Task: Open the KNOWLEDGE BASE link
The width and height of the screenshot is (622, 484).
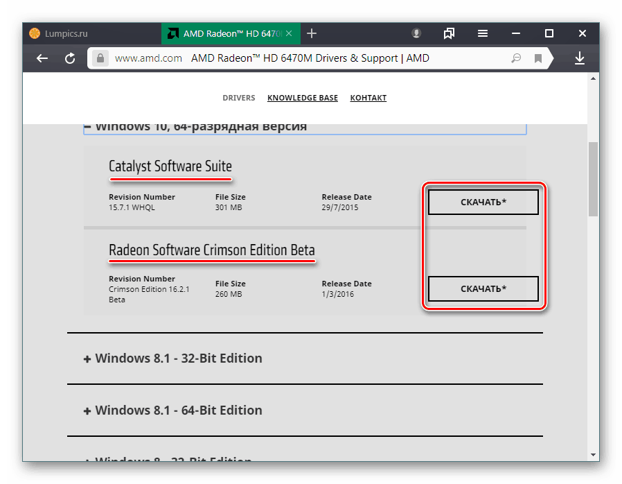Action: [303, 98]
